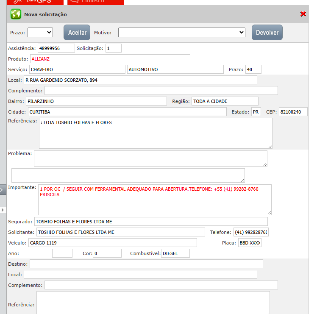Click the Bairro field PILARZINHO

[x=96, y=101]
